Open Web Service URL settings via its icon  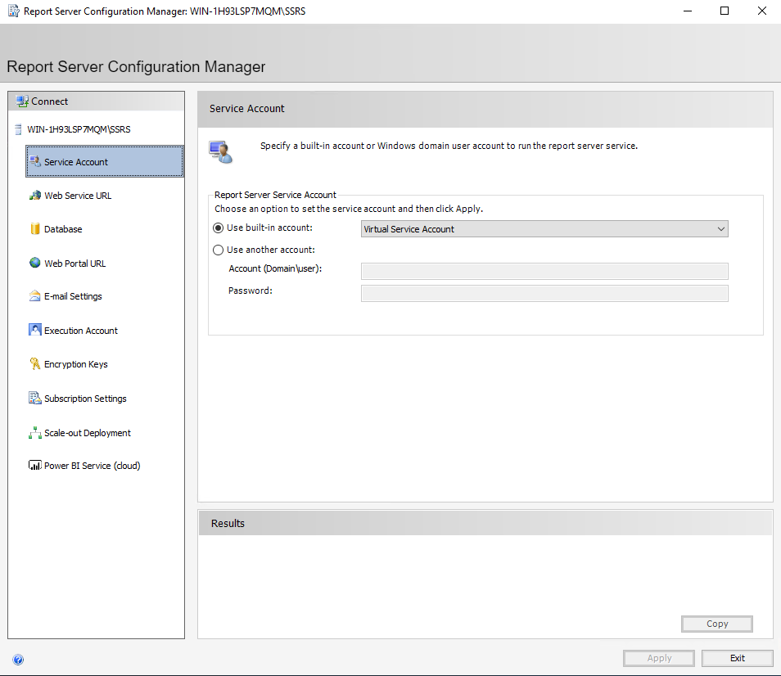coord(34,195)
